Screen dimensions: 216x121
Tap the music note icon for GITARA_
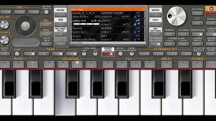[137, 30]
